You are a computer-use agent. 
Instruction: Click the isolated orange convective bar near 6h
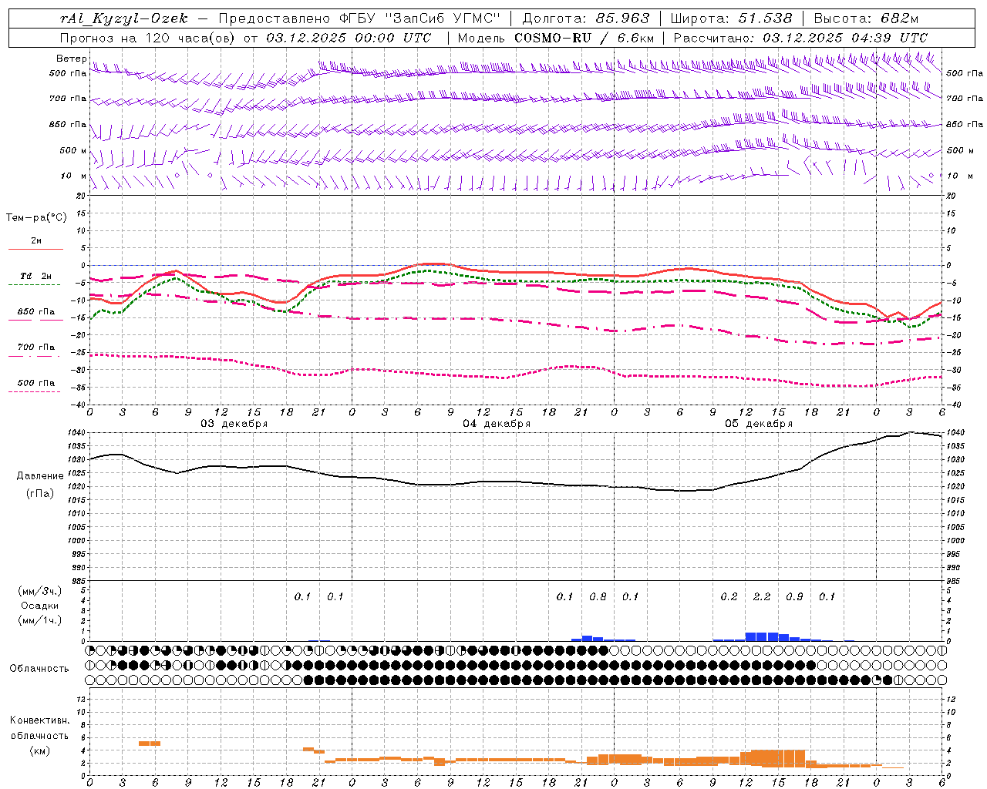[x=150, y=743]
